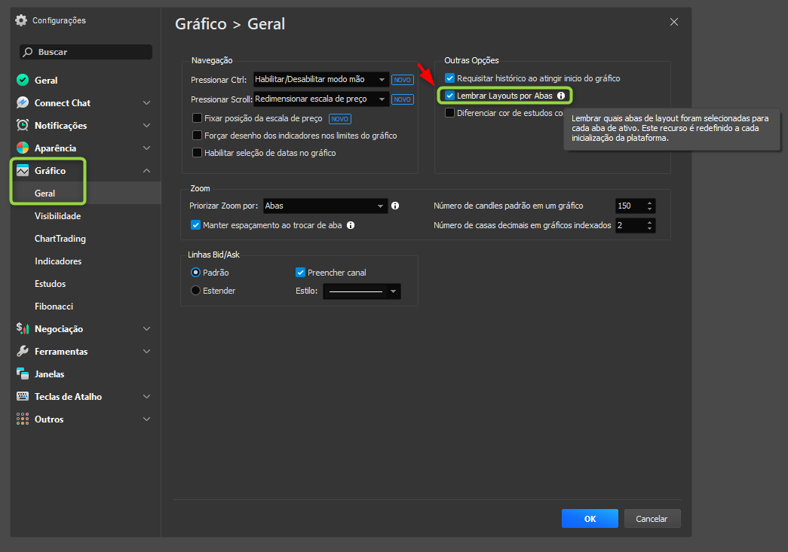Click the Geral green checkmark sidebar icon
Viewport: 788px width, 552px height.
coord(23,81)
